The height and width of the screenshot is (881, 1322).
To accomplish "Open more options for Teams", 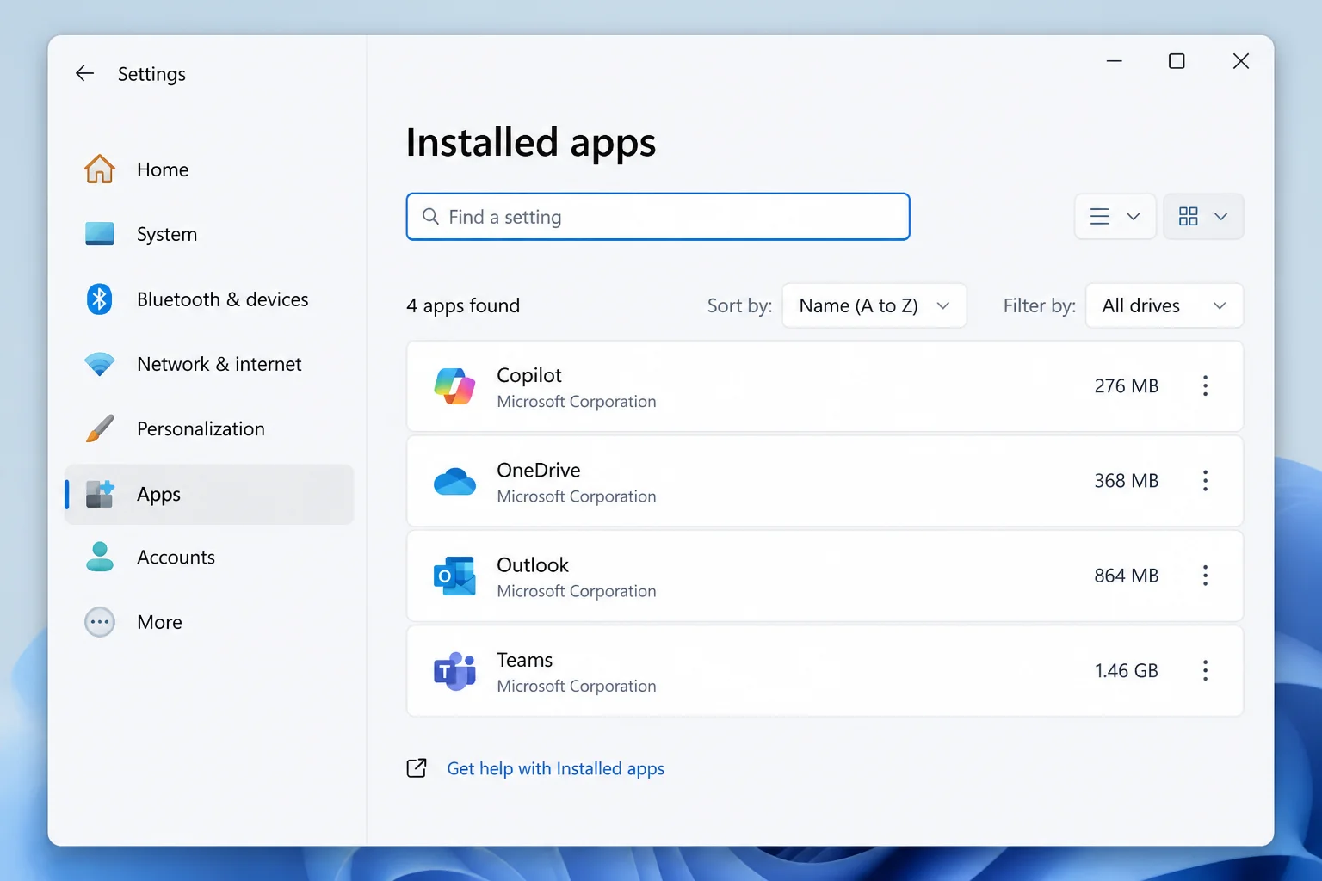I will (1205, 670).
